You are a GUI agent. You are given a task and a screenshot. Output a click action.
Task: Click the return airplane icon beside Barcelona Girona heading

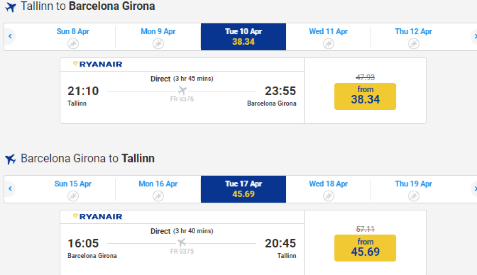(x=10, y=159)
